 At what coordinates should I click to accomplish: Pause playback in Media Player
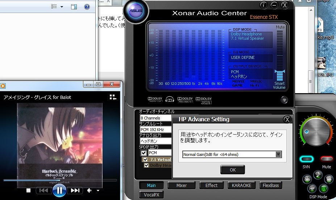(59, 190)
